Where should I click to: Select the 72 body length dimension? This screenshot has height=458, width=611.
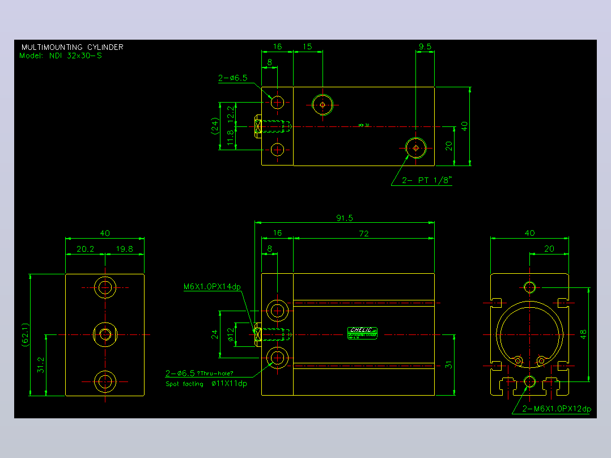tap(363, 234)
